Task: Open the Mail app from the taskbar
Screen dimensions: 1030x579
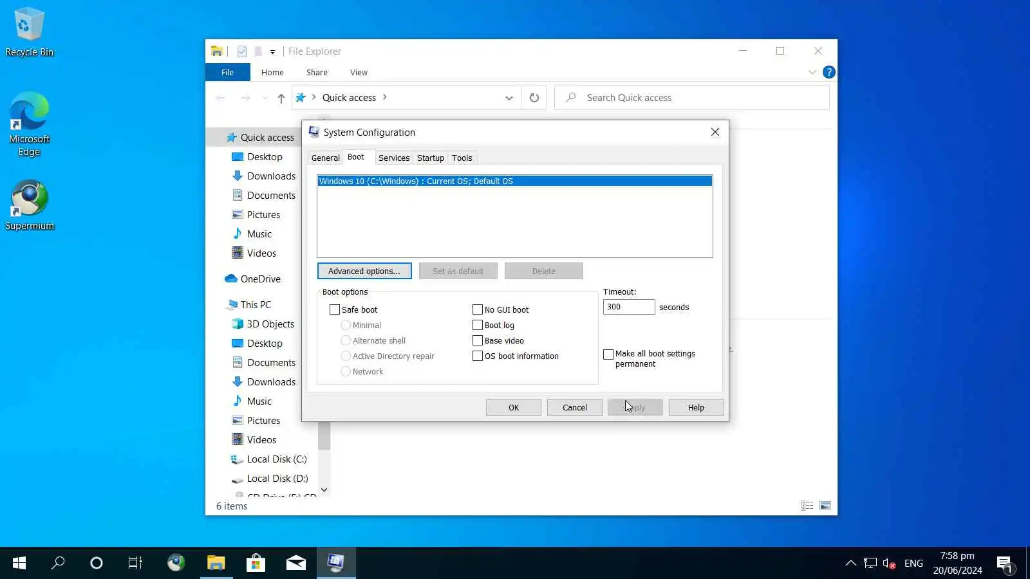Action: pyautogui.click(x=295, y=563)
